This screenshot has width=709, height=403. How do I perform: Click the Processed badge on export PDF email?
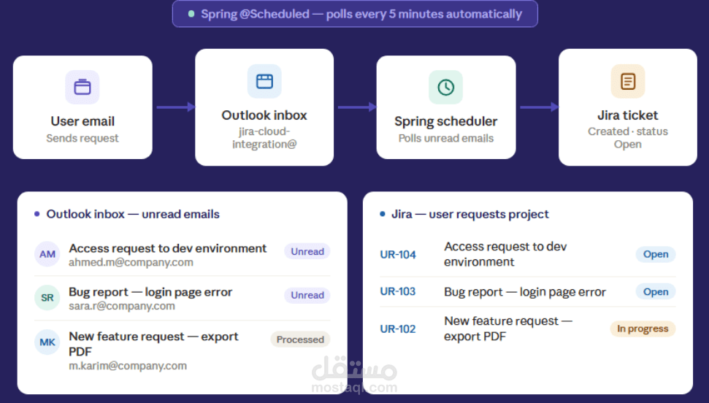300,339
